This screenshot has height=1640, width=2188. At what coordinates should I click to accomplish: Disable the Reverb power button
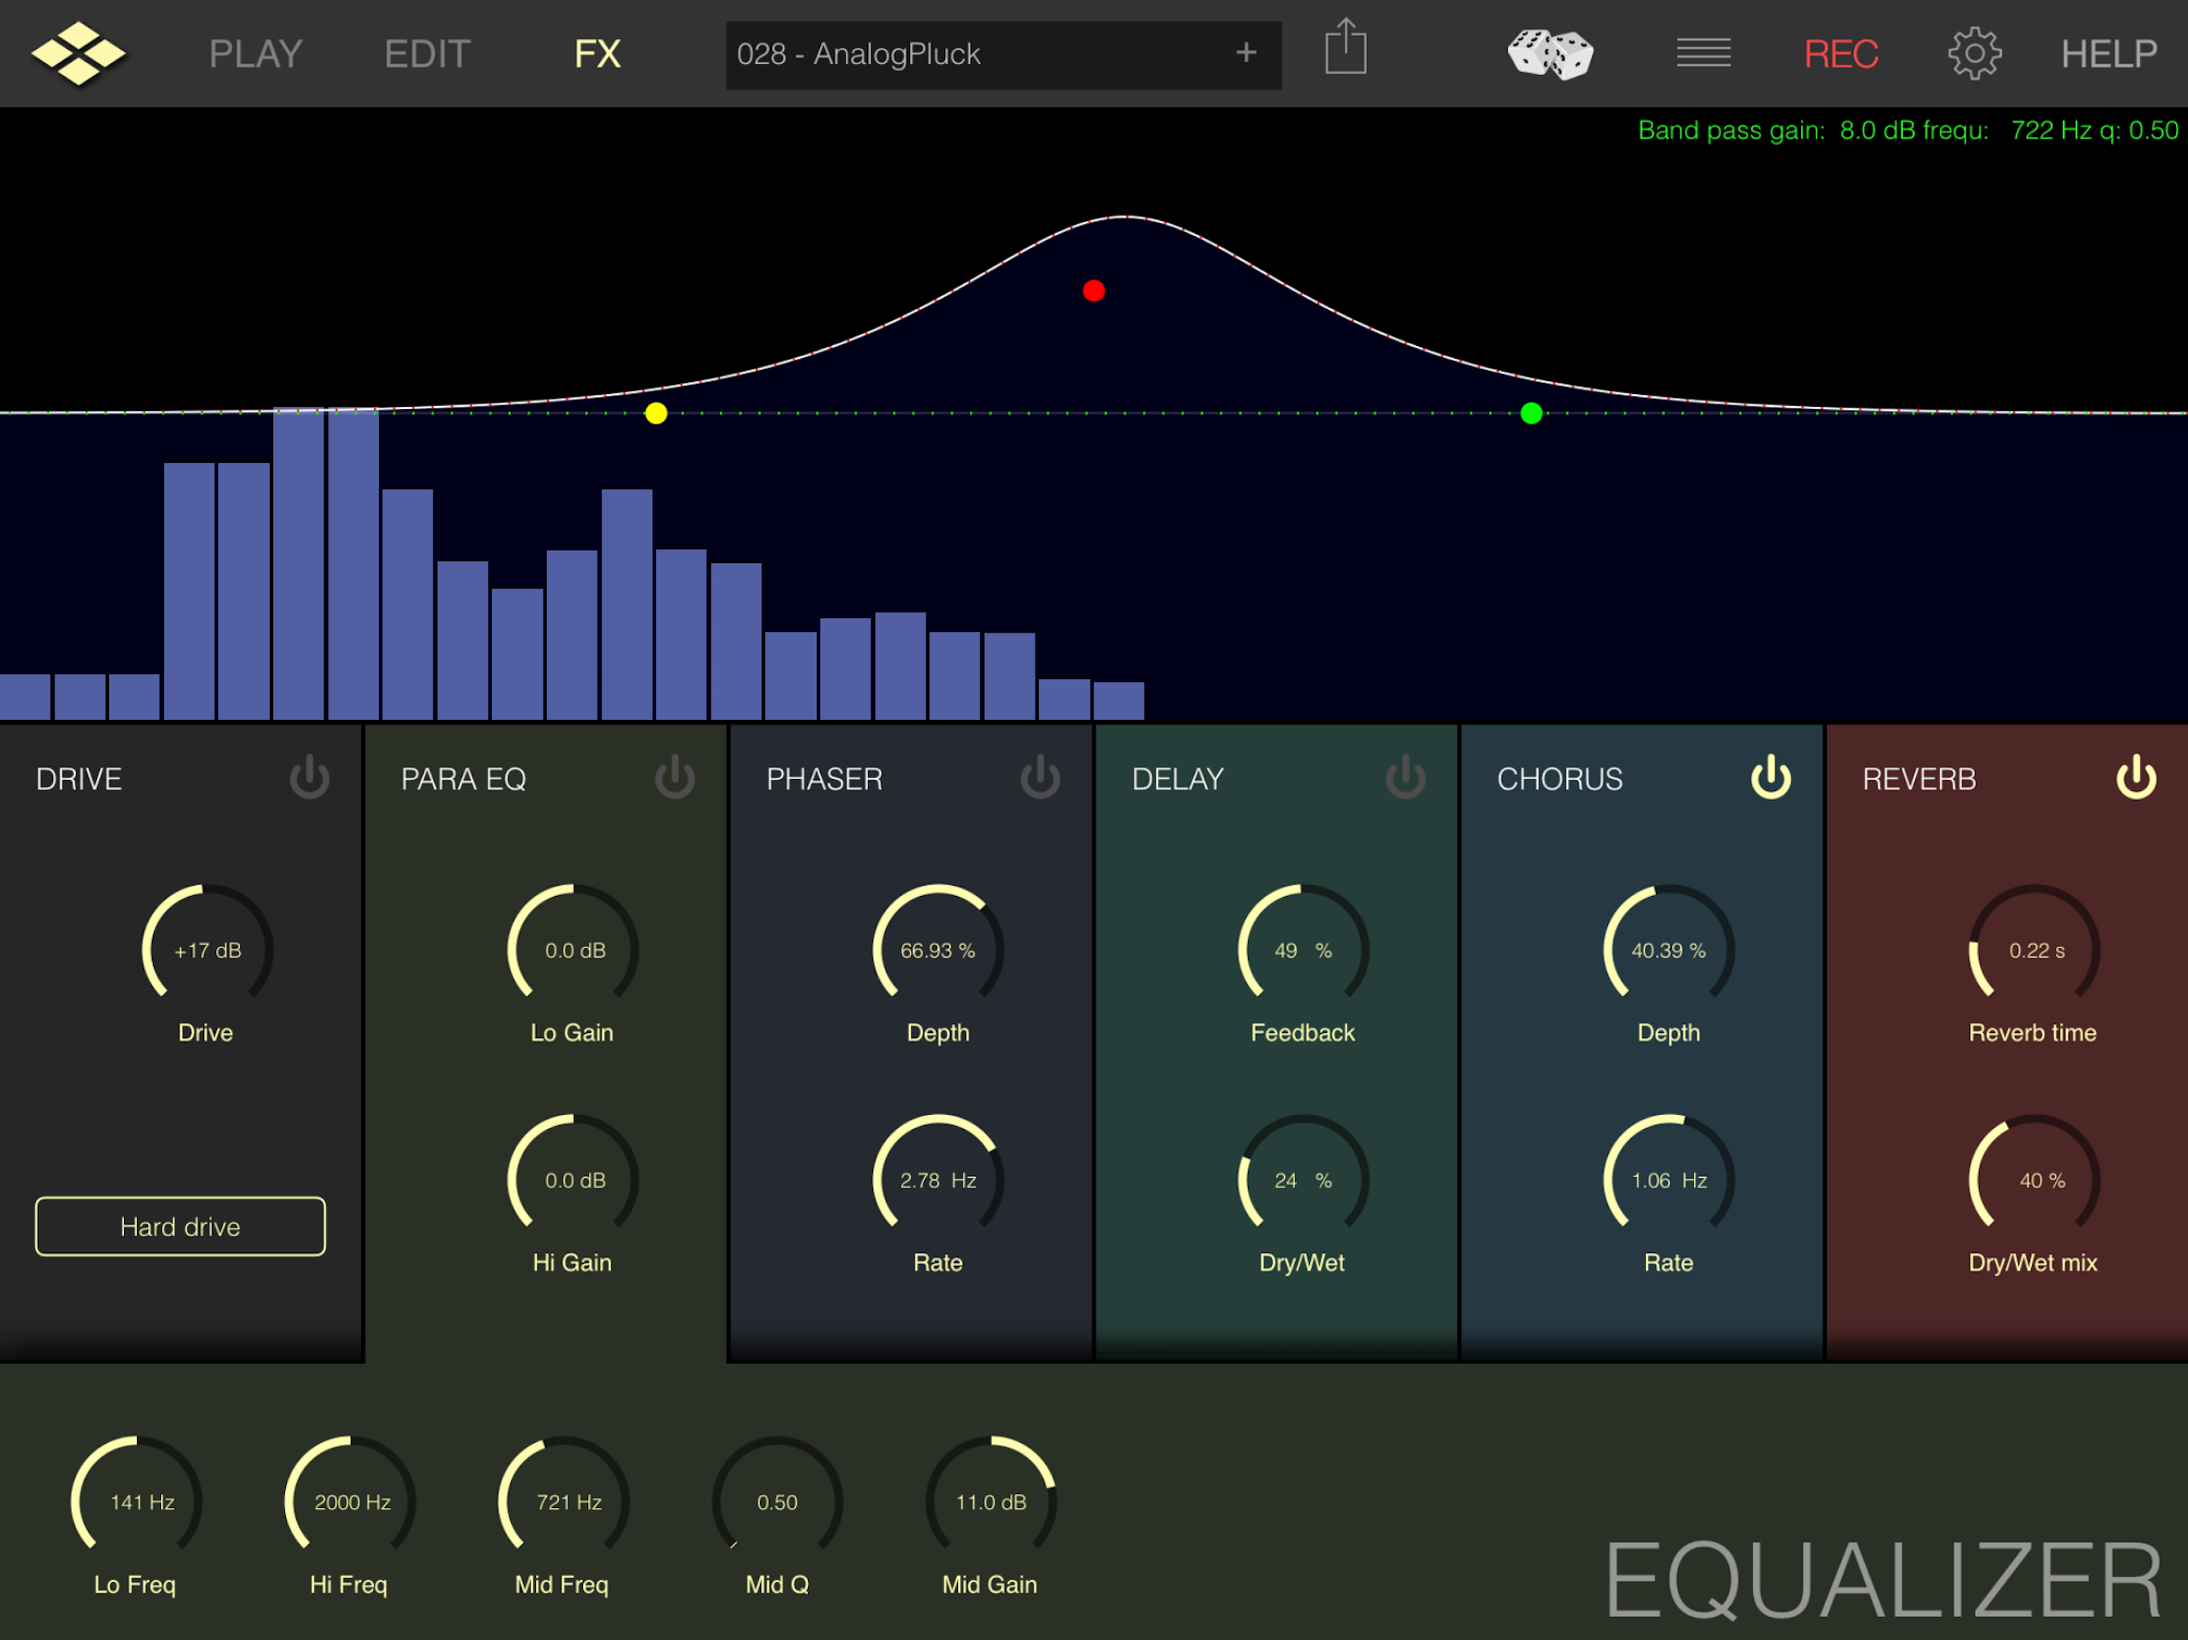coord(2136,778)
